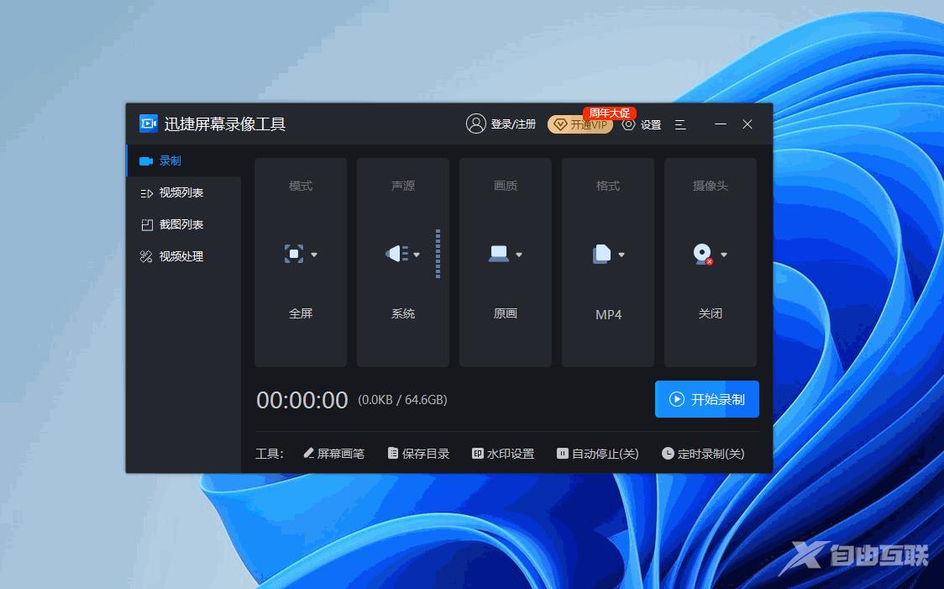Click the 格式 file icon
944x589 pixels.
pyautogui.click(x=601, y=254)
